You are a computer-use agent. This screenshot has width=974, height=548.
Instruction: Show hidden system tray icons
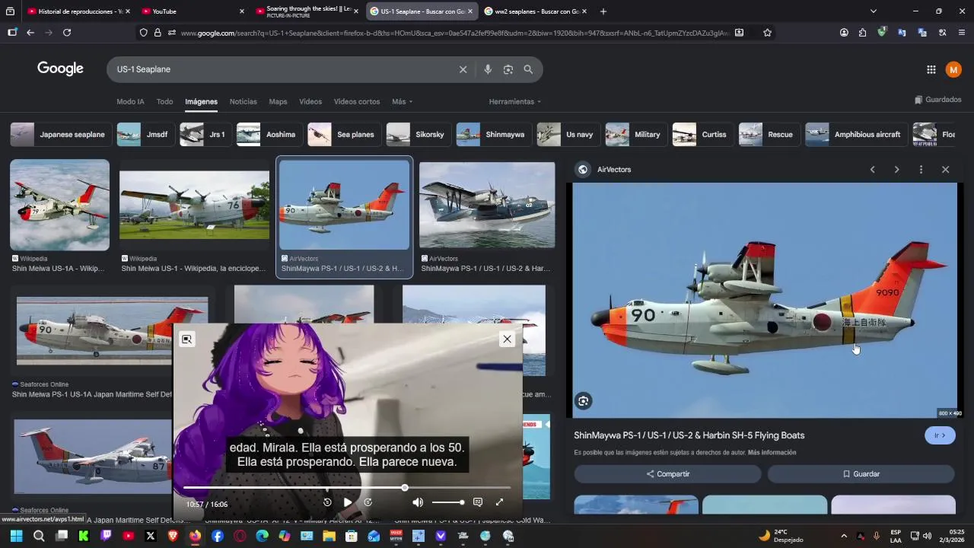pos(843,536)
